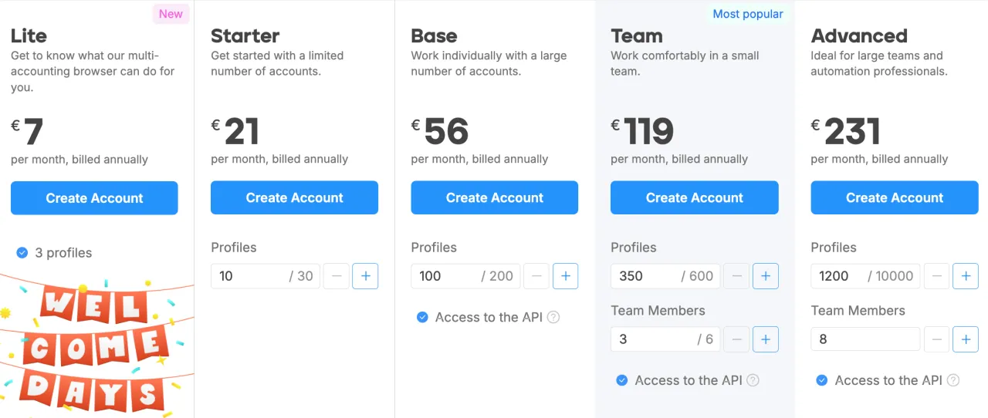Image resolution: width=988 pixels, height=418 pixels.
Task: Click the minus icon for Starter profiles
Action: coord(336,276)
